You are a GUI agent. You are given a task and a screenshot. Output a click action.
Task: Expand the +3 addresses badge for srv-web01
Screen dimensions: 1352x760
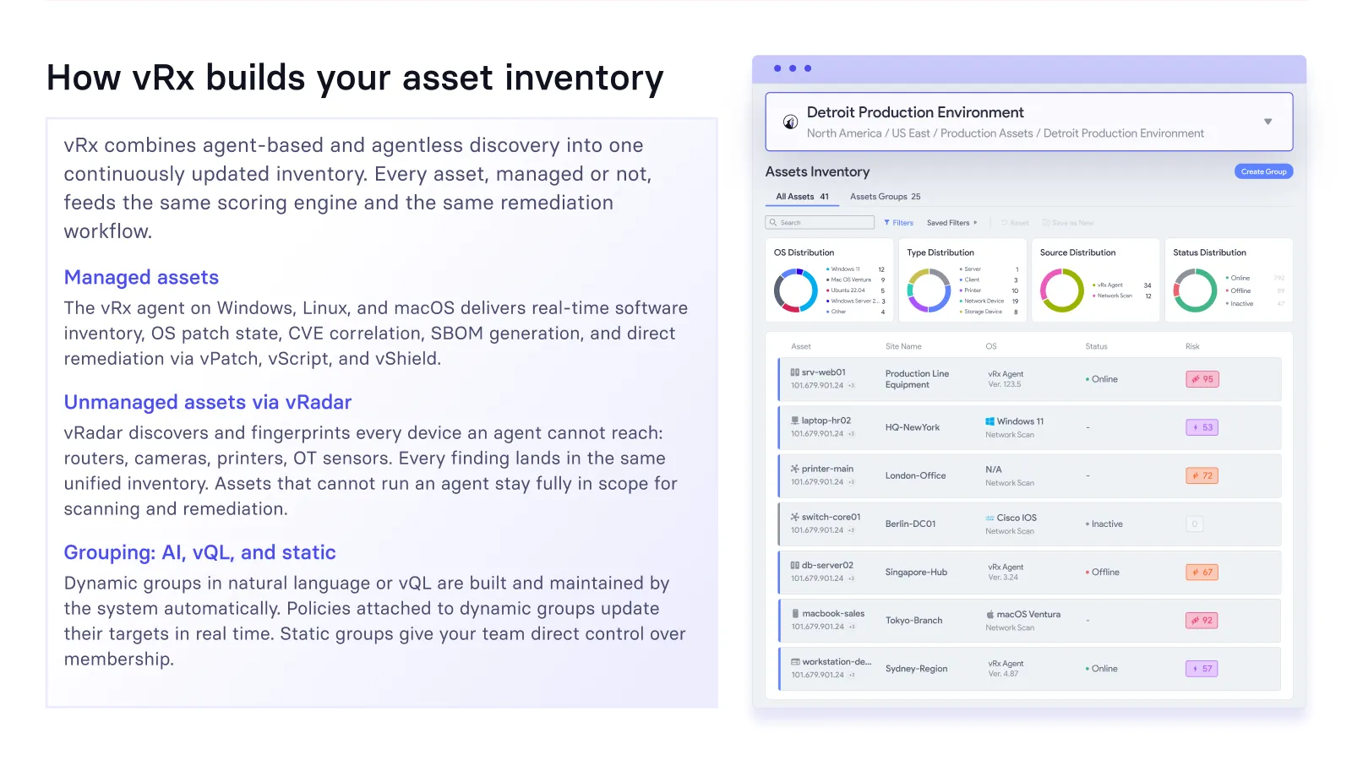(852, 386)
